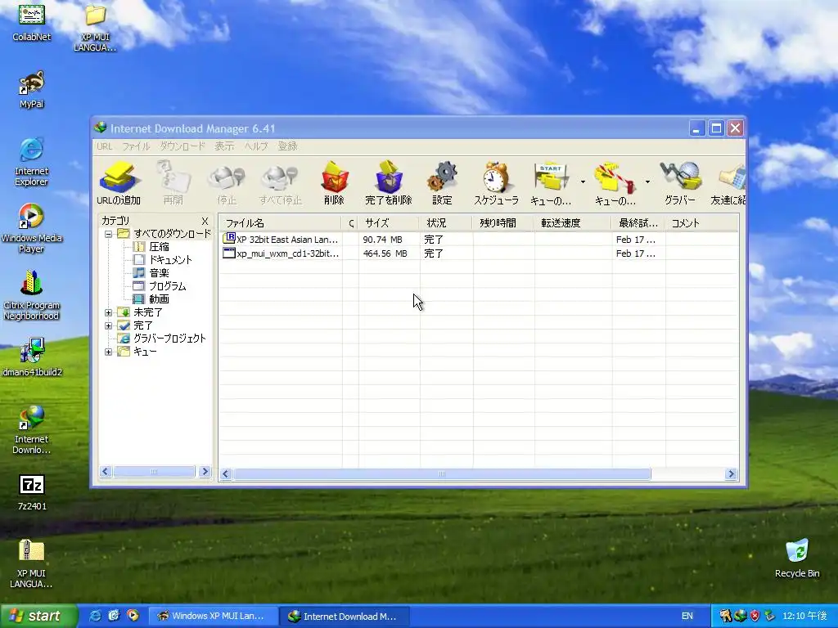The height and width of the screenshot is (628, 838).
Task: Open the スケジューラ scheduler clock icon
Action: pyautogui.click(x=497, y=182)
